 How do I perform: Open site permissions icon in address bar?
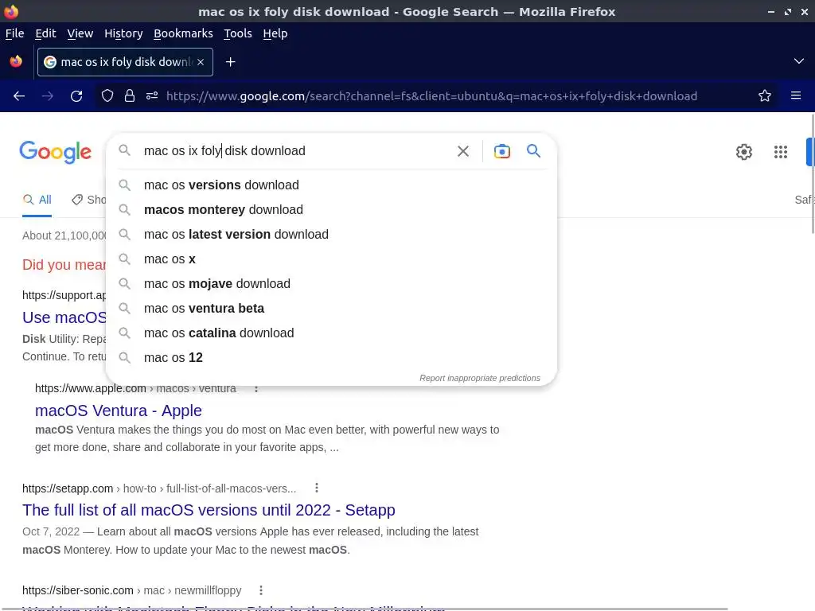click(152, 96)
